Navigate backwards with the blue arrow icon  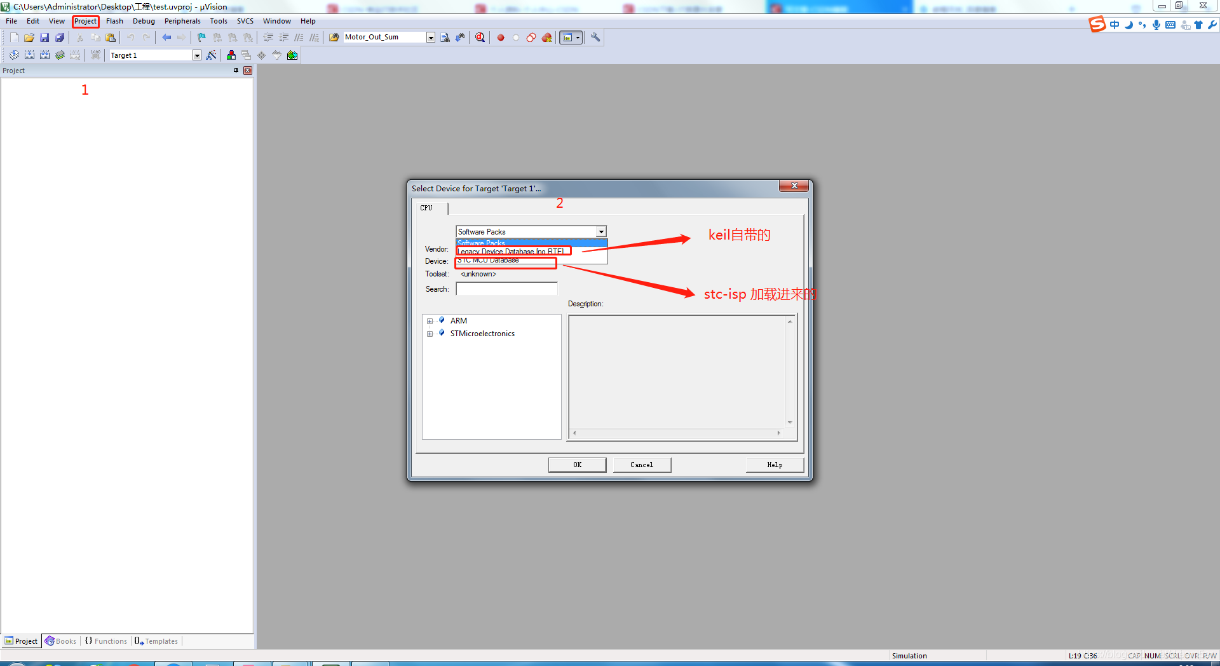point(166,37)
